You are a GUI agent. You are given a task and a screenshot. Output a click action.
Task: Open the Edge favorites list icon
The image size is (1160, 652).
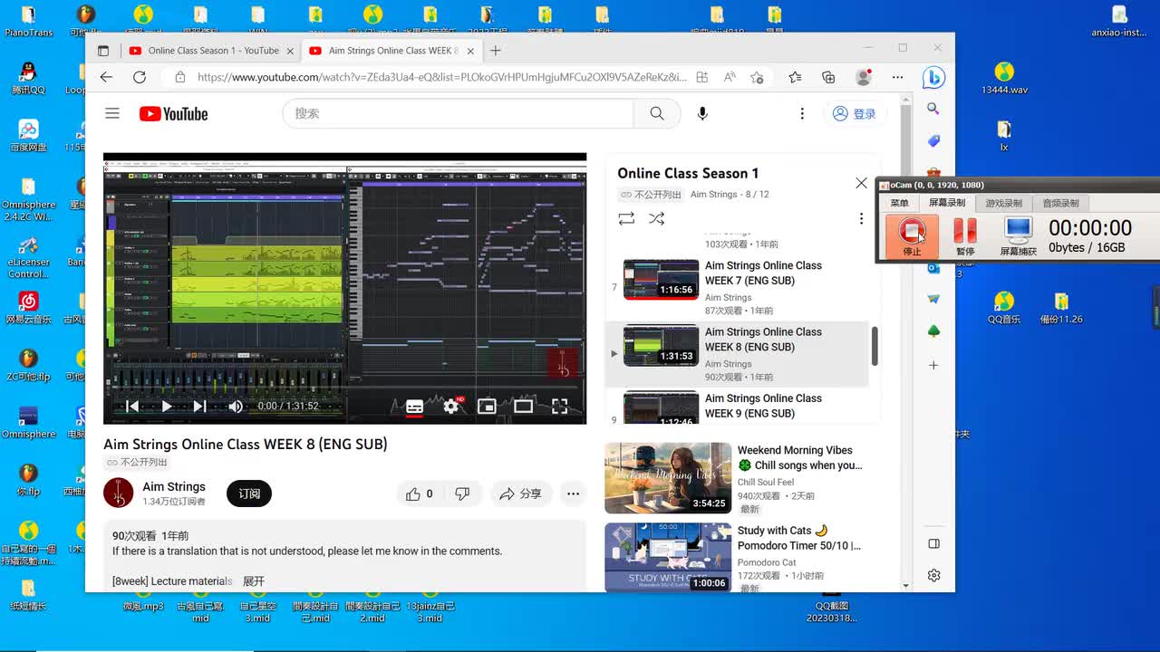[x=795, y=77]
